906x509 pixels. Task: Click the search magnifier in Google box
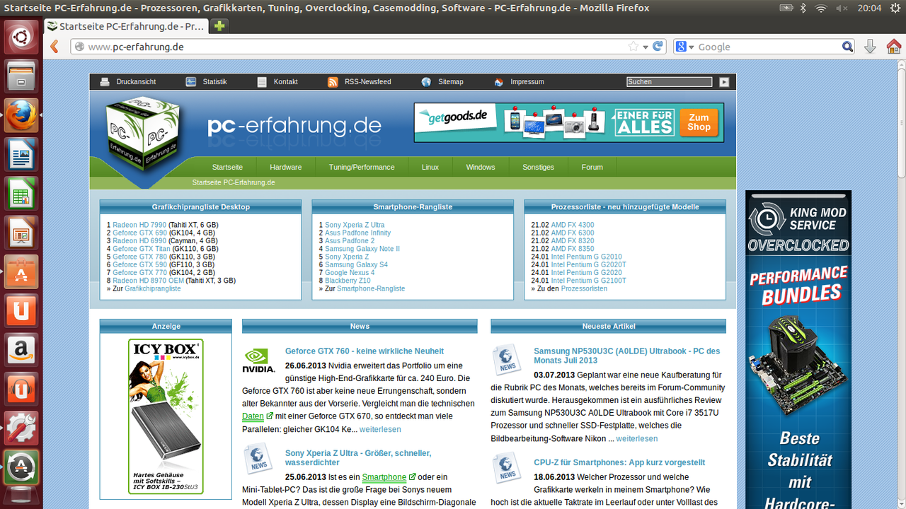click(x=847, y=47)
